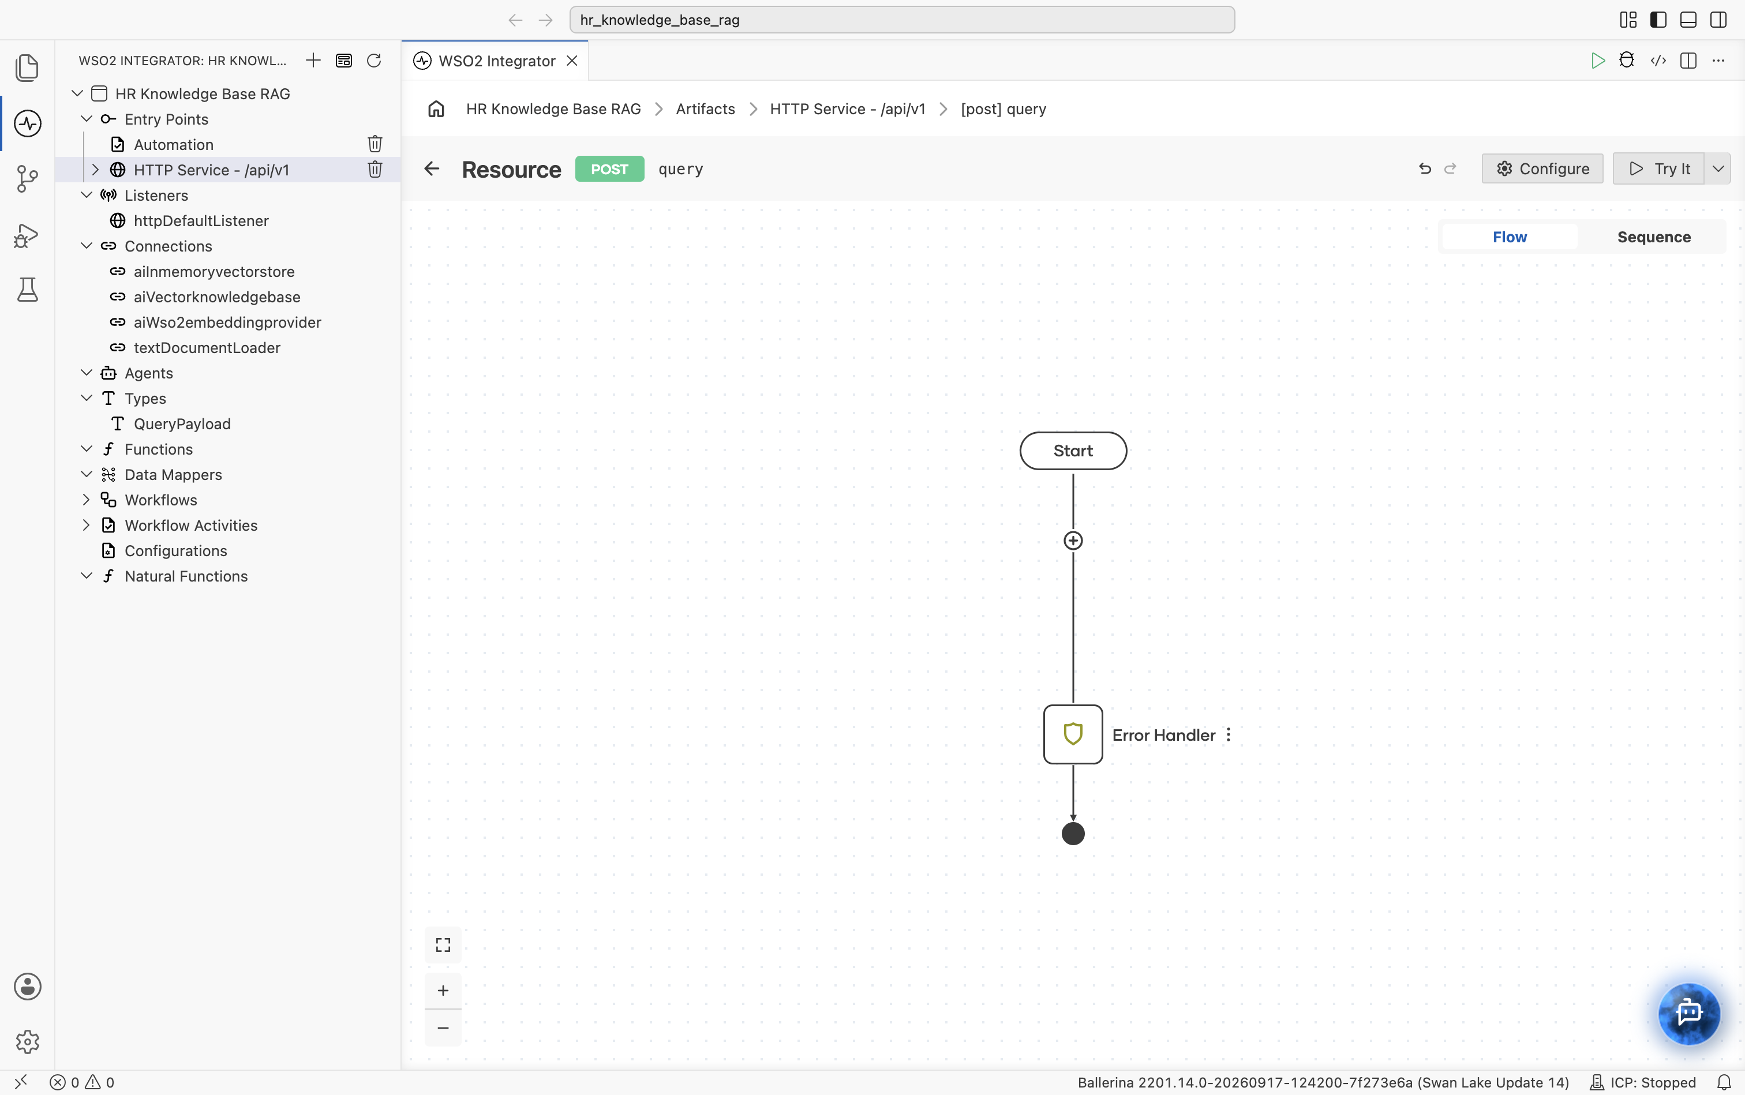Switch diagram to Flow view
Viewport: 1745px width, 1095px height.
[x=1510, y=237]
